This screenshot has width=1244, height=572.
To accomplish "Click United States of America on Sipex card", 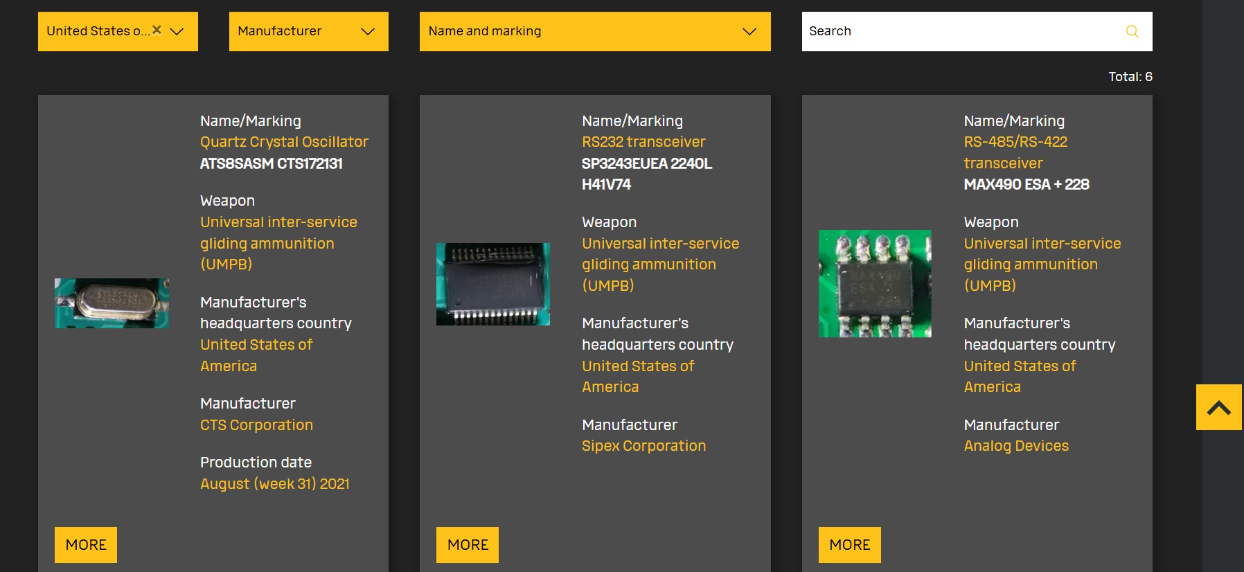I will point(638,377).
